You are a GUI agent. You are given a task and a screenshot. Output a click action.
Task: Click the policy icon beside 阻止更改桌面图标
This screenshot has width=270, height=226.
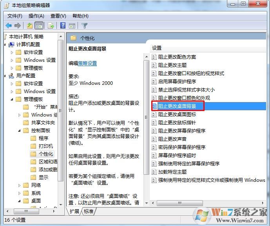pos(154,114)
